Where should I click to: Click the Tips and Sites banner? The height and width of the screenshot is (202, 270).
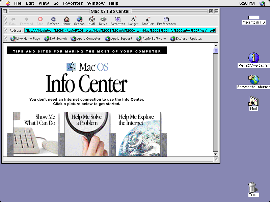pos(87,50)
